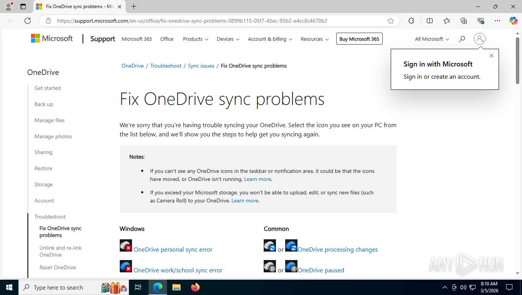Screen dimensions: 522x295
Task: Go to the Support home link
Action: [102, 39]
